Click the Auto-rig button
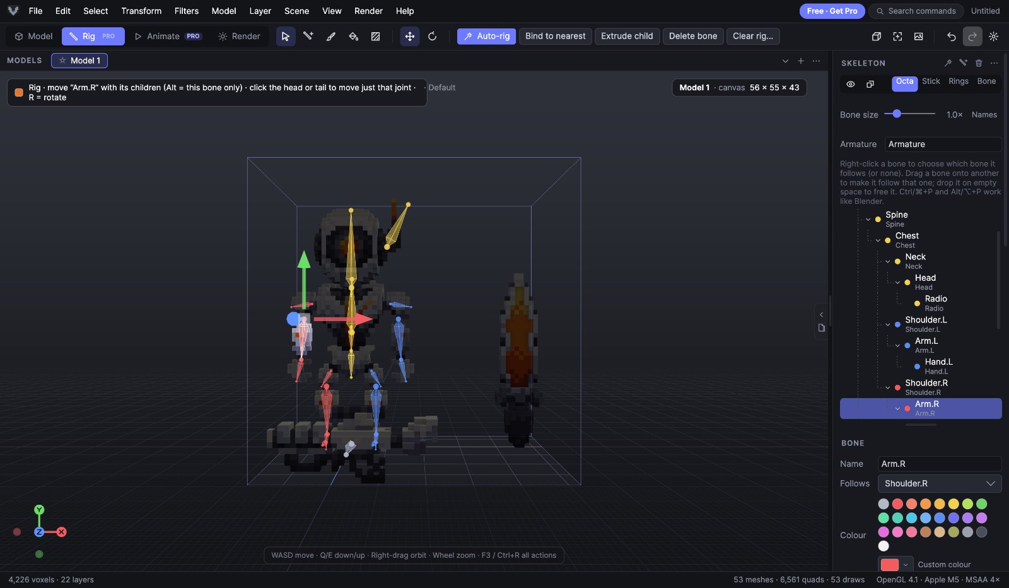 [487, 37]
